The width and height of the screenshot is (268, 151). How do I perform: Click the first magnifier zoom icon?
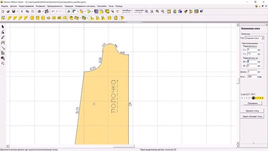click(147, 11)
